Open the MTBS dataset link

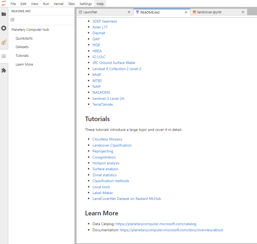[x=97, y=81]
